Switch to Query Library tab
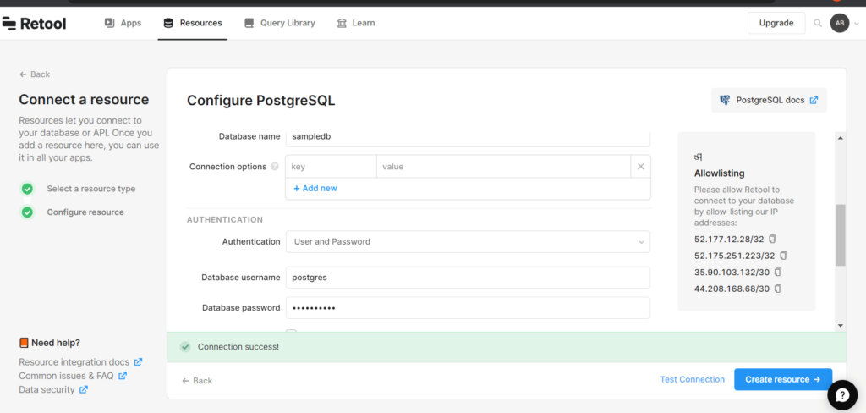The height and width of the screenshot is (413, 866). (280, 23)
